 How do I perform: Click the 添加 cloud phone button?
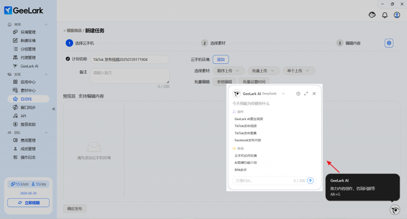pyautogui.click(x=221, y=59)
